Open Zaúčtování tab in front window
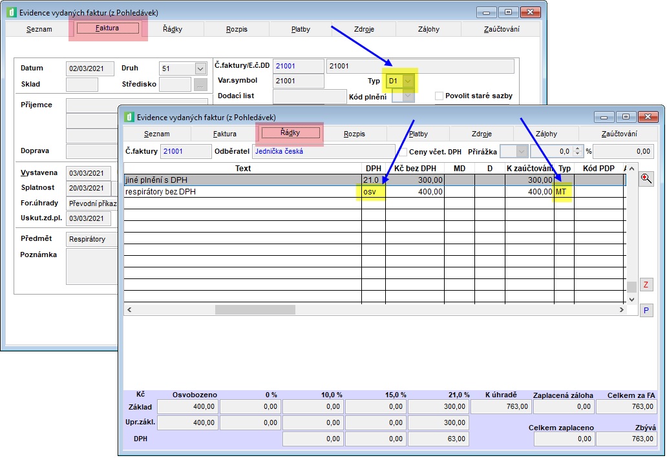Image resolution: width=667 pixels, height=458 pixels. pos(619,134)
